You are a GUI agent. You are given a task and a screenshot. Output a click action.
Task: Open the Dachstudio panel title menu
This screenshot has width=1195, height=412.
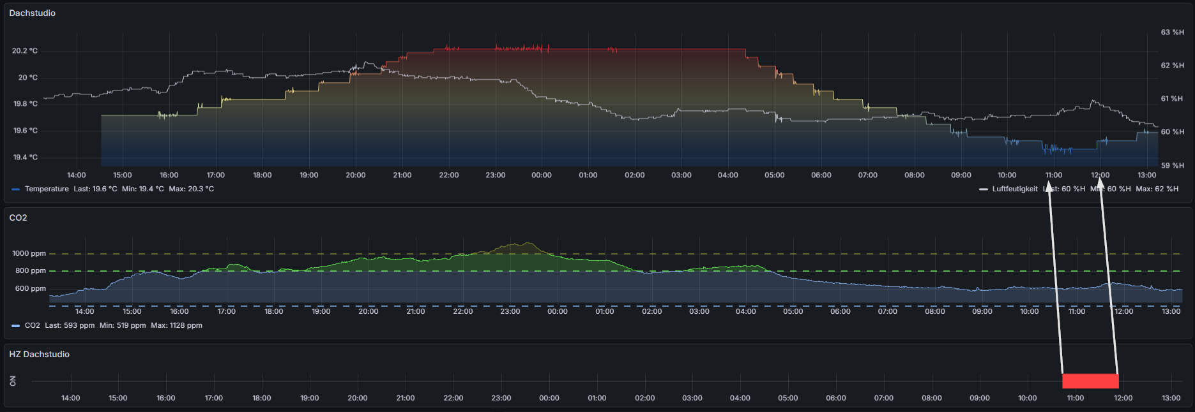click(x=32, y=13)
